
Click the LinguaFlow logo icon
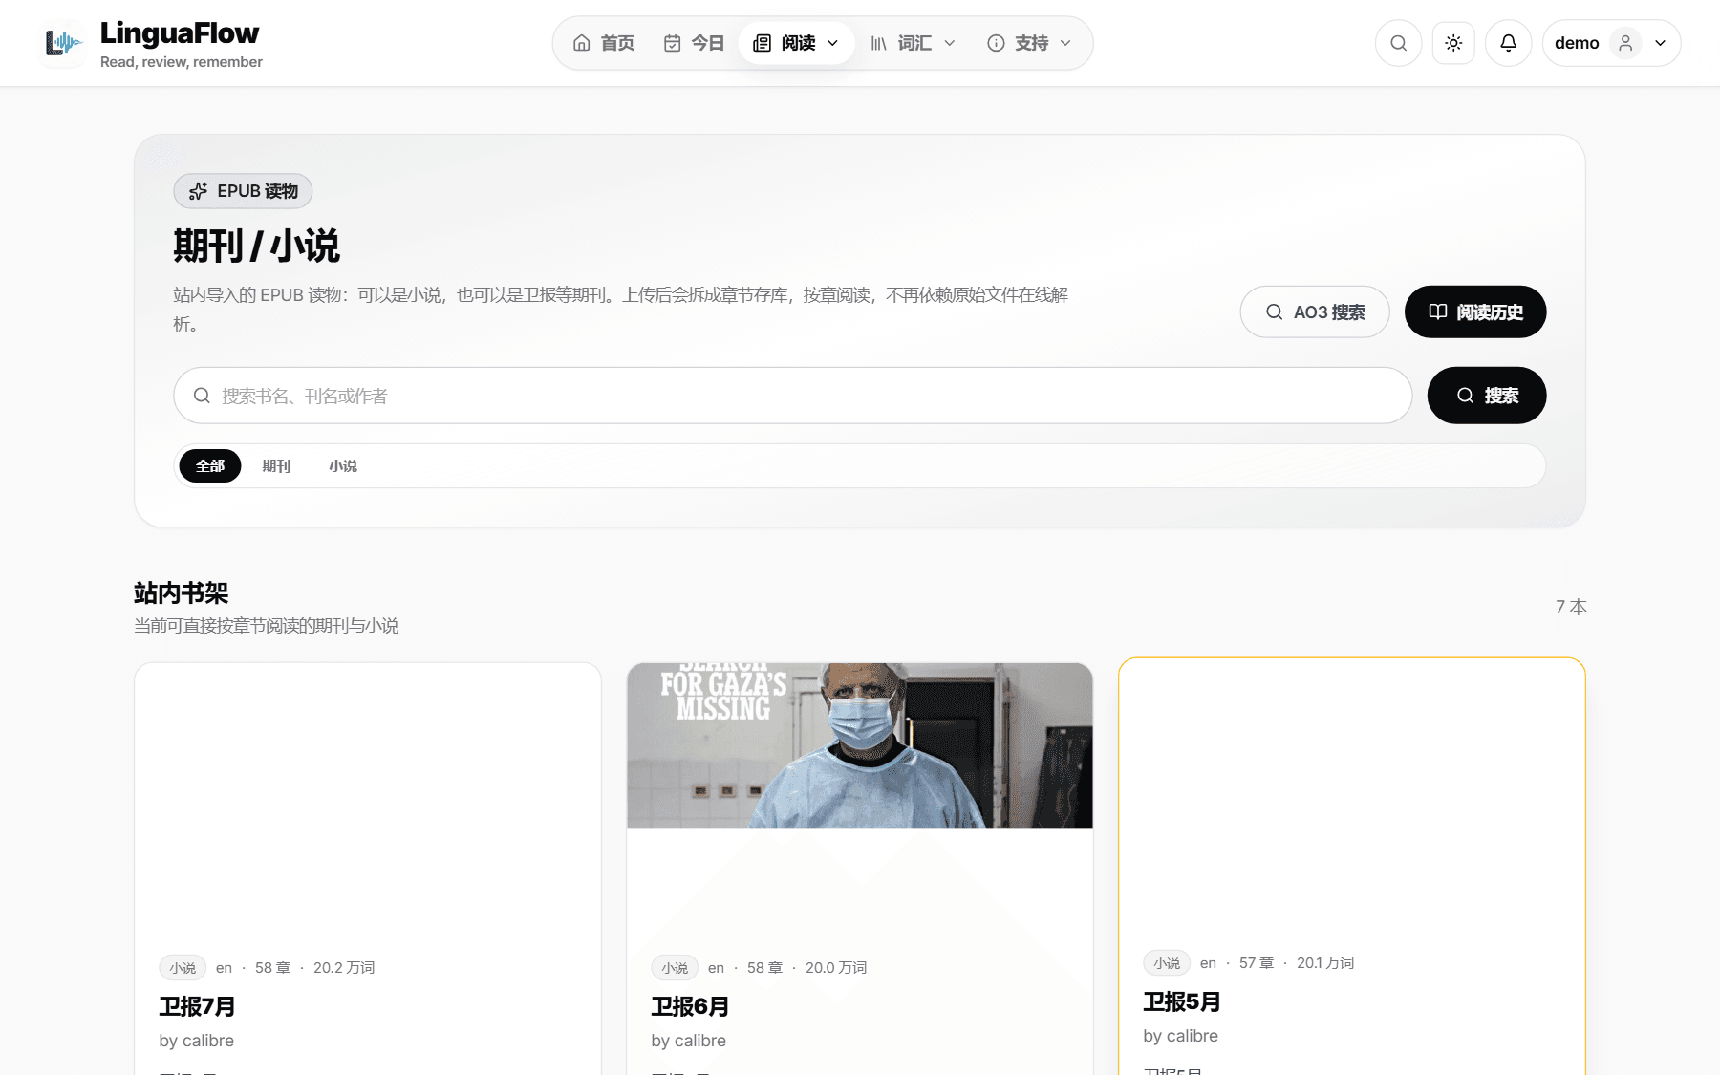tap(63, 44)
